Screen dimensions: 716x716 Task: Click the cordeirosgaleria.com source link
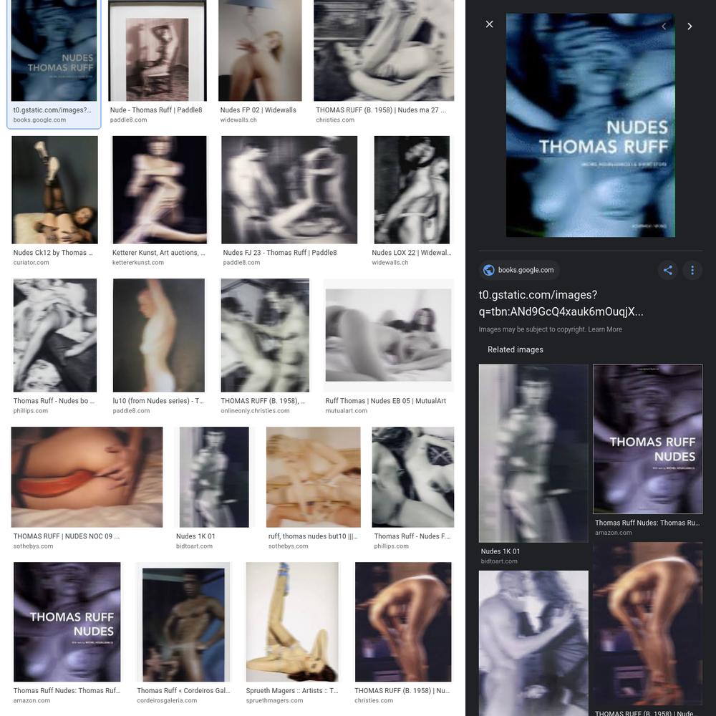click(x=167, y=700)
